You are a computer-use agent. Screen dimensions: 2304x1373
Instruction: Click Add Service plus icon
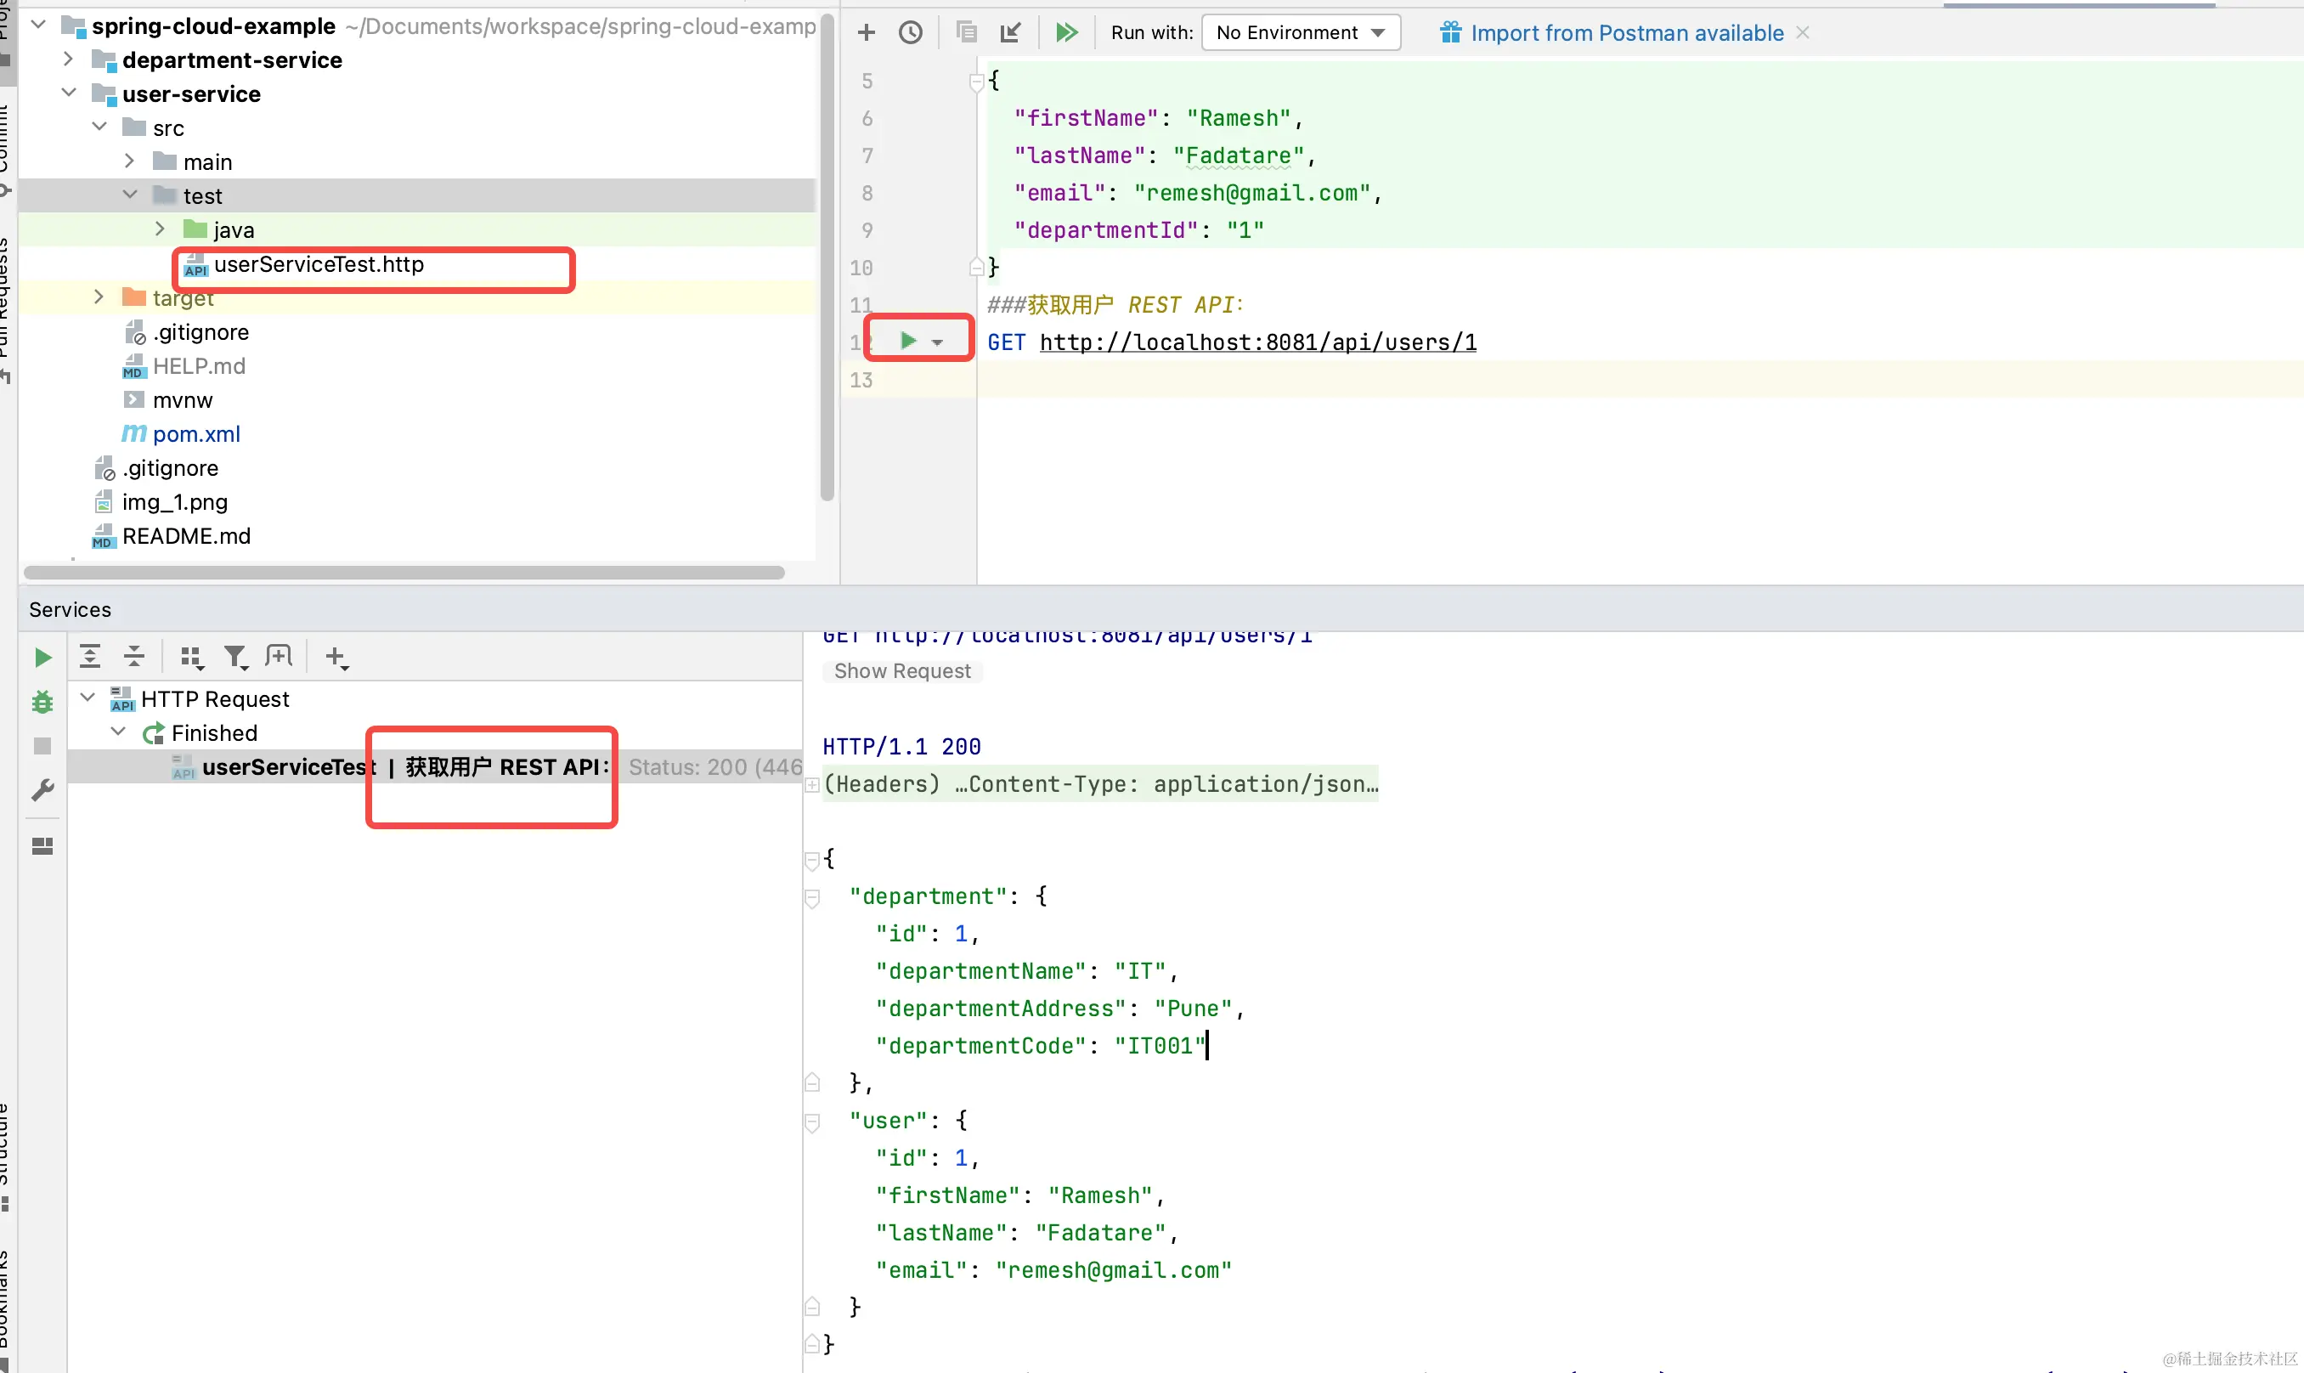coord(335,657)
